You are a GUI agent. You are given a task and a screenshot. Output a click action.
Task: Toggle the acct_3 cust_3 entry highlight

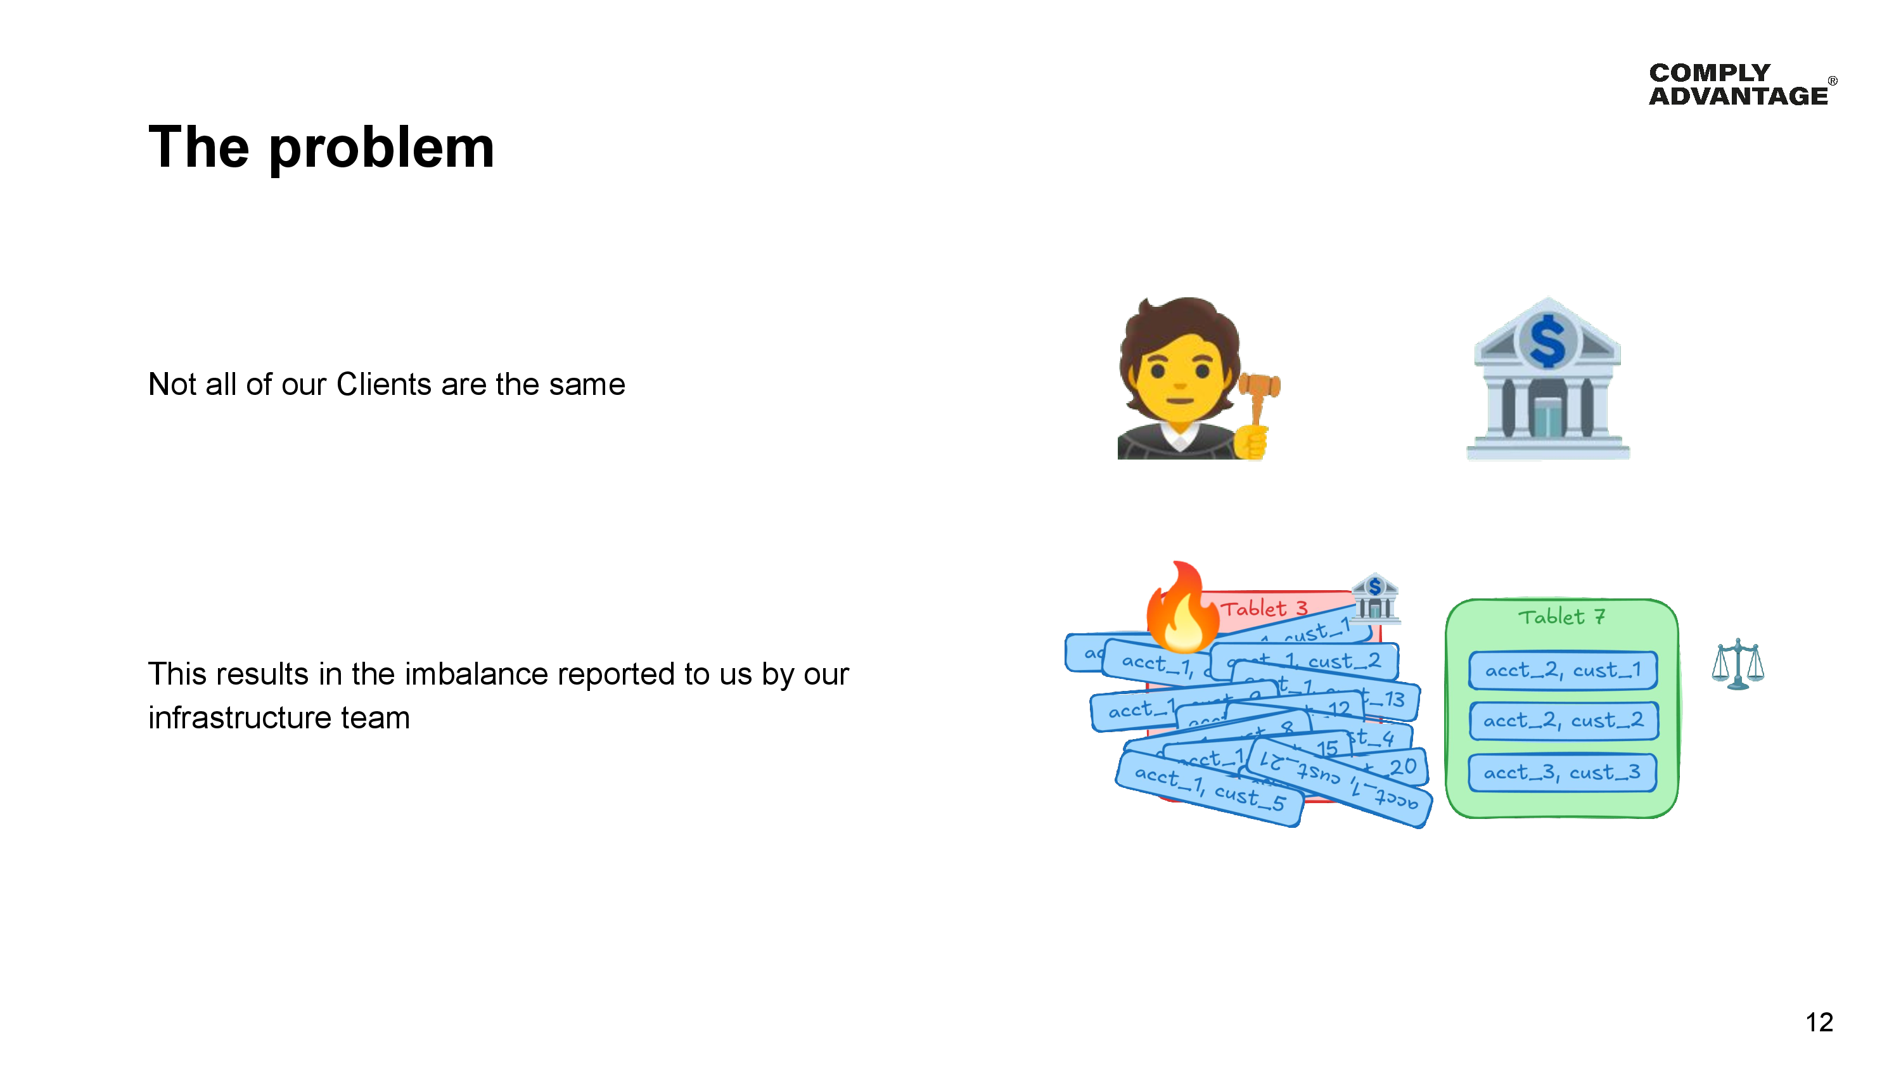click(1561, 772)
